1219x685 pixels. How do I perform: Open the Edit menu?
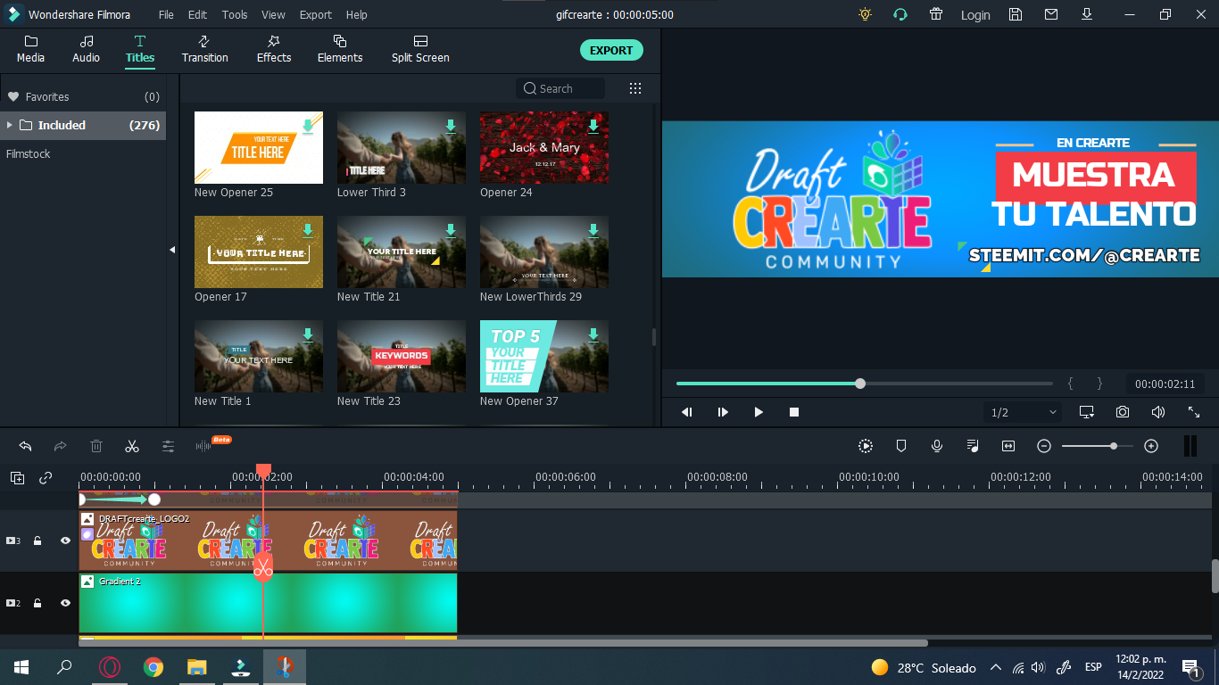pos(197,15)
